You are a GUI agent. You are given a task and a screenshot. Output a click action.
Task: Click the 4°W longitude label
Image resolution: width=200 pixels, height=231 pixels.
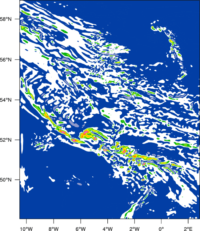coord(108,229)
